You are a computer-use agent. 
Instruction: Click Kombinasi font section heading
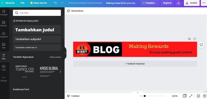[x=21, y=89]
